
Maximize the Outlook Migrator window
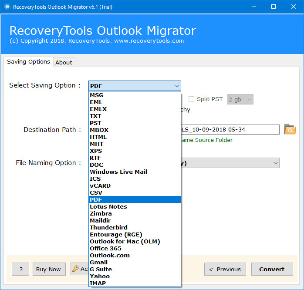(x=274, y=7)
